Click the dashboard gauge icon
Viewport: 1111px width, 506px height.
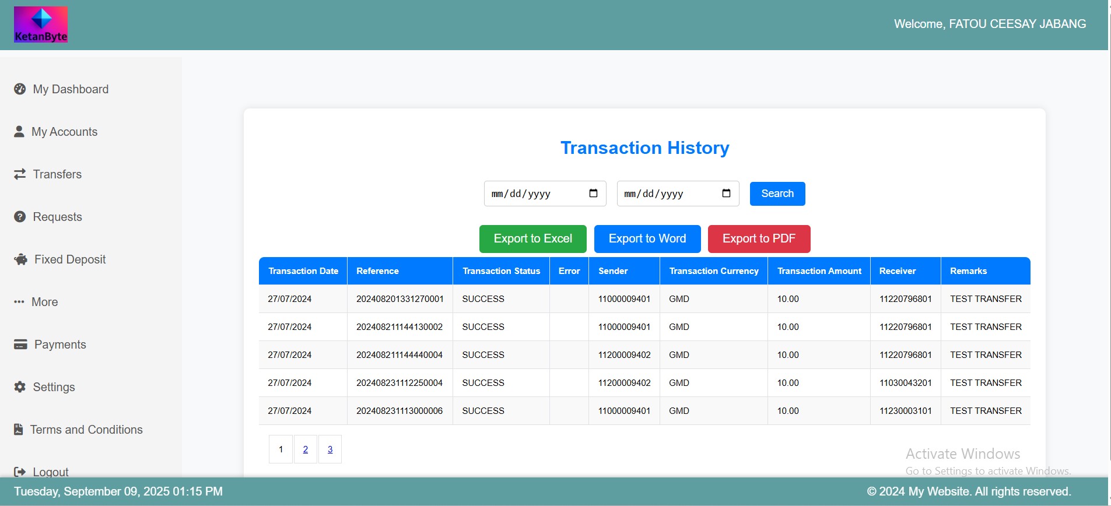pyautogui.click(x=20, y=89)
